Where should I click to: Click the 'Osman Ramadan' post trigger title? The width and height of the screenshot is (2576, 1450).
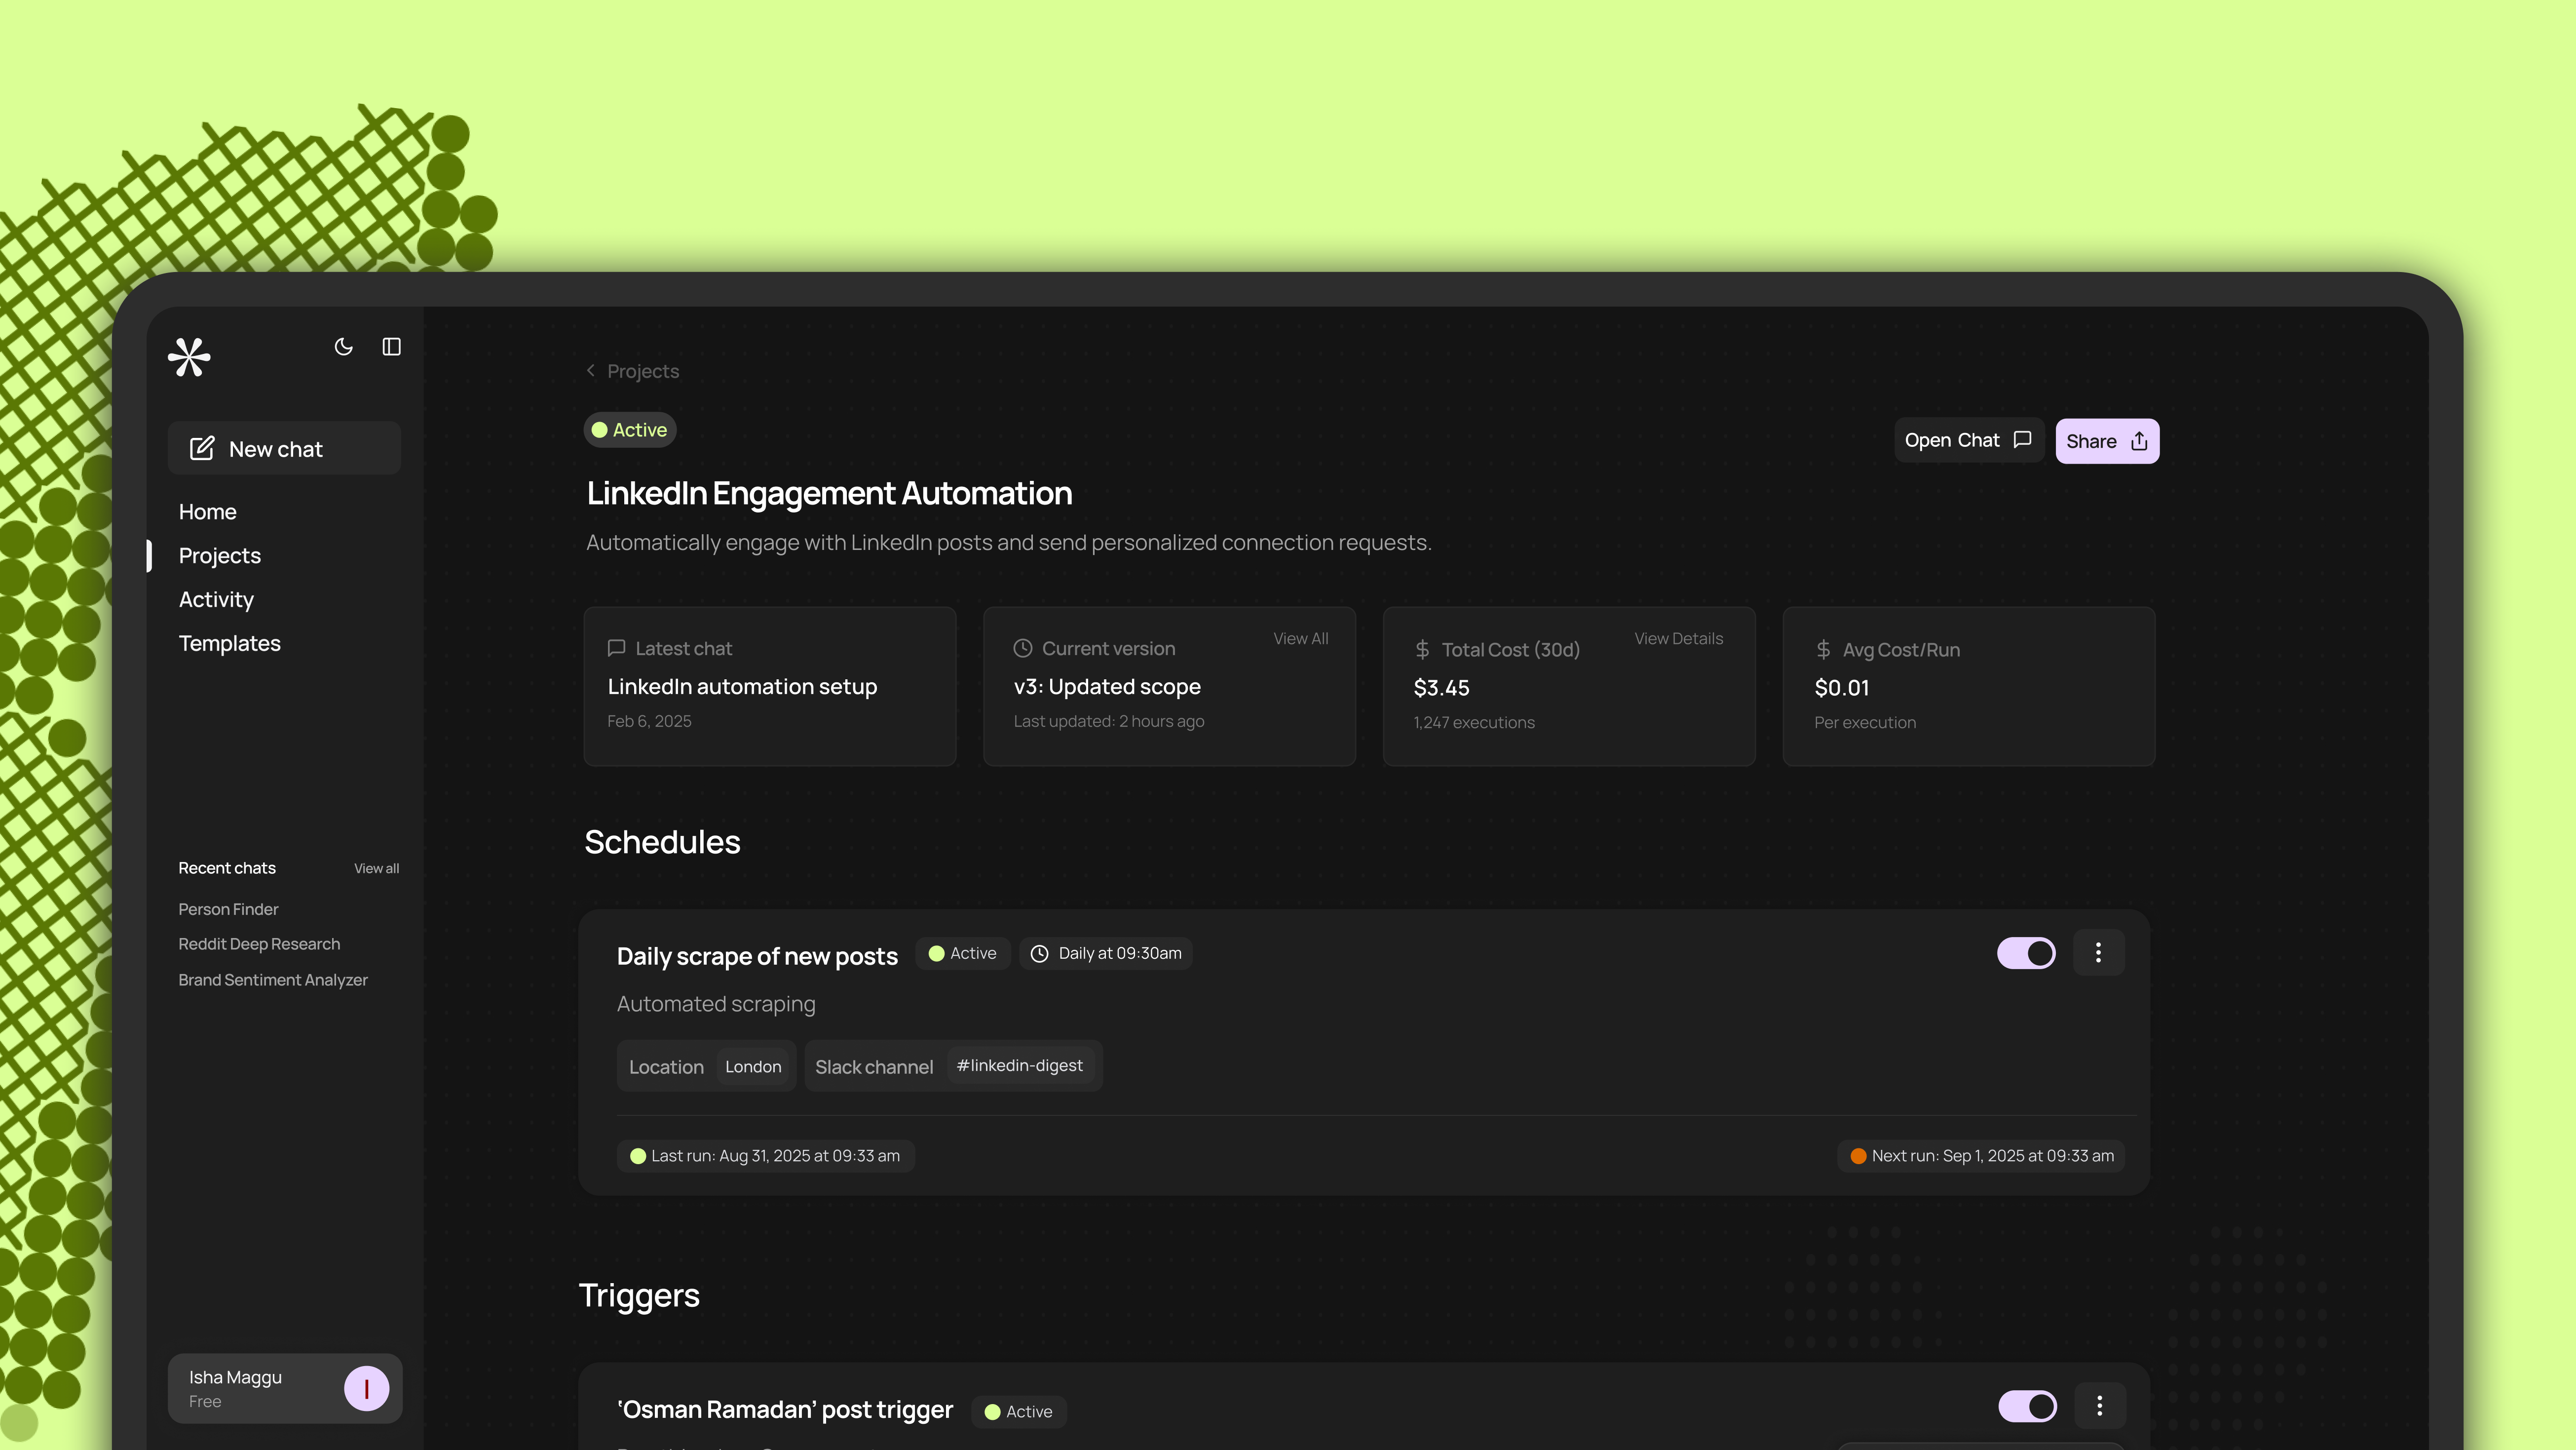(785, 1410)
